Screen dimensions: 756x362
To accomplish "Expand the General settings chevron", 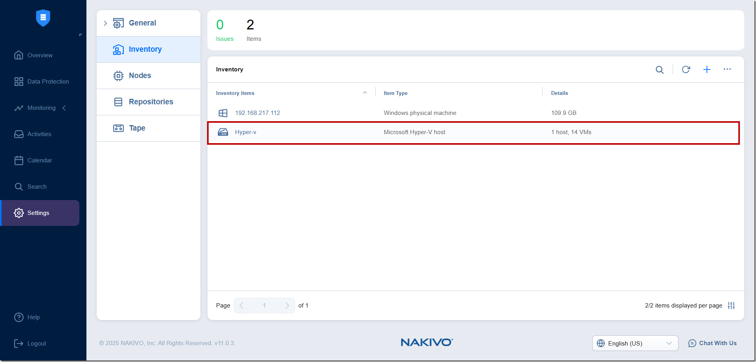I will point(105,23).
